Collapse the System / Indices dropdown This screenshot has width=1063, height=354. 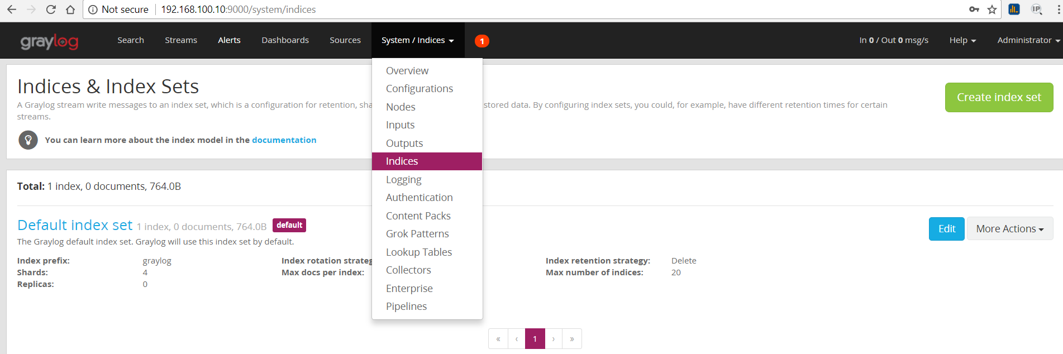[418, 40]
